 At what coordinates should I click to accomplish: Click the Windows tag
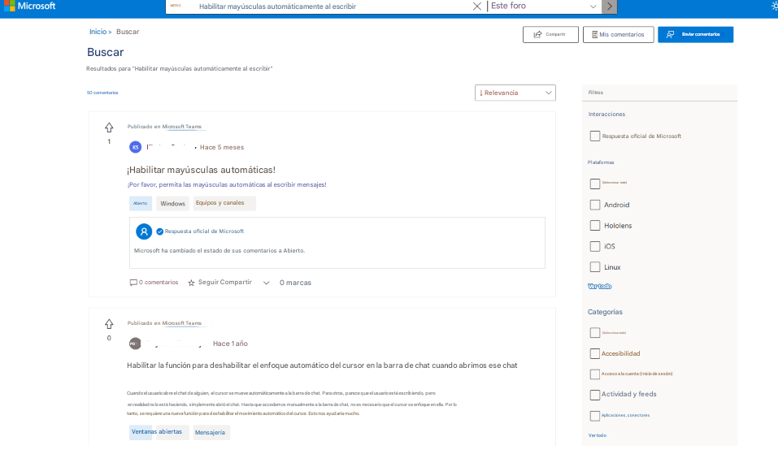click(172, 204)
